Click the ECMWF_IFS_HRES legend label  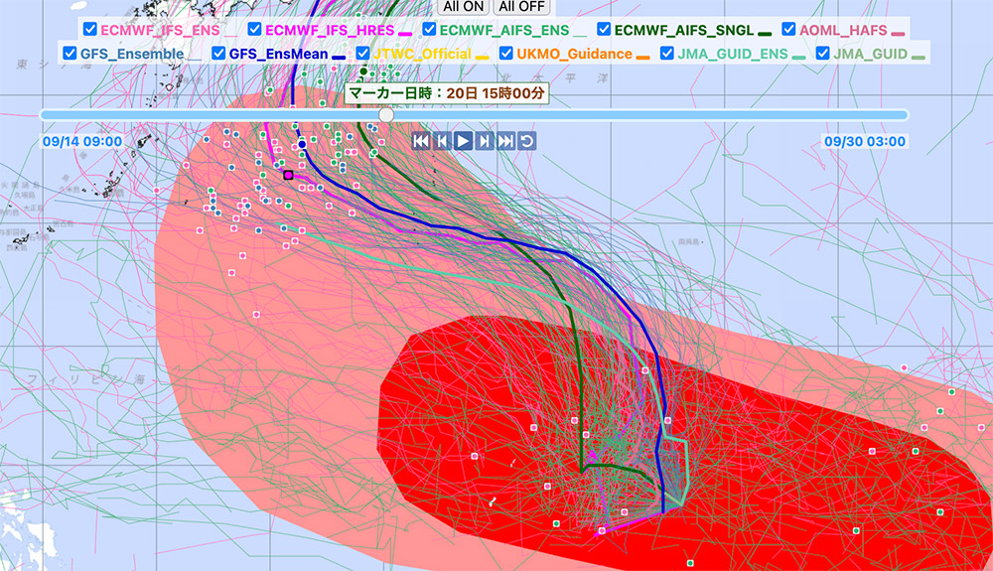(x=330, y=30)
